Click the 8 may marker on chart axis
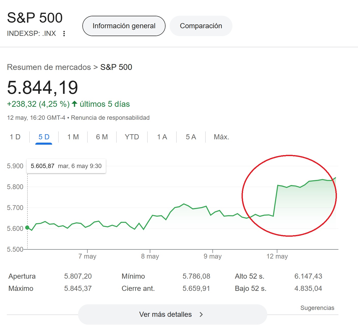Screen dimensions: 358x330 (x=150, y=256)
